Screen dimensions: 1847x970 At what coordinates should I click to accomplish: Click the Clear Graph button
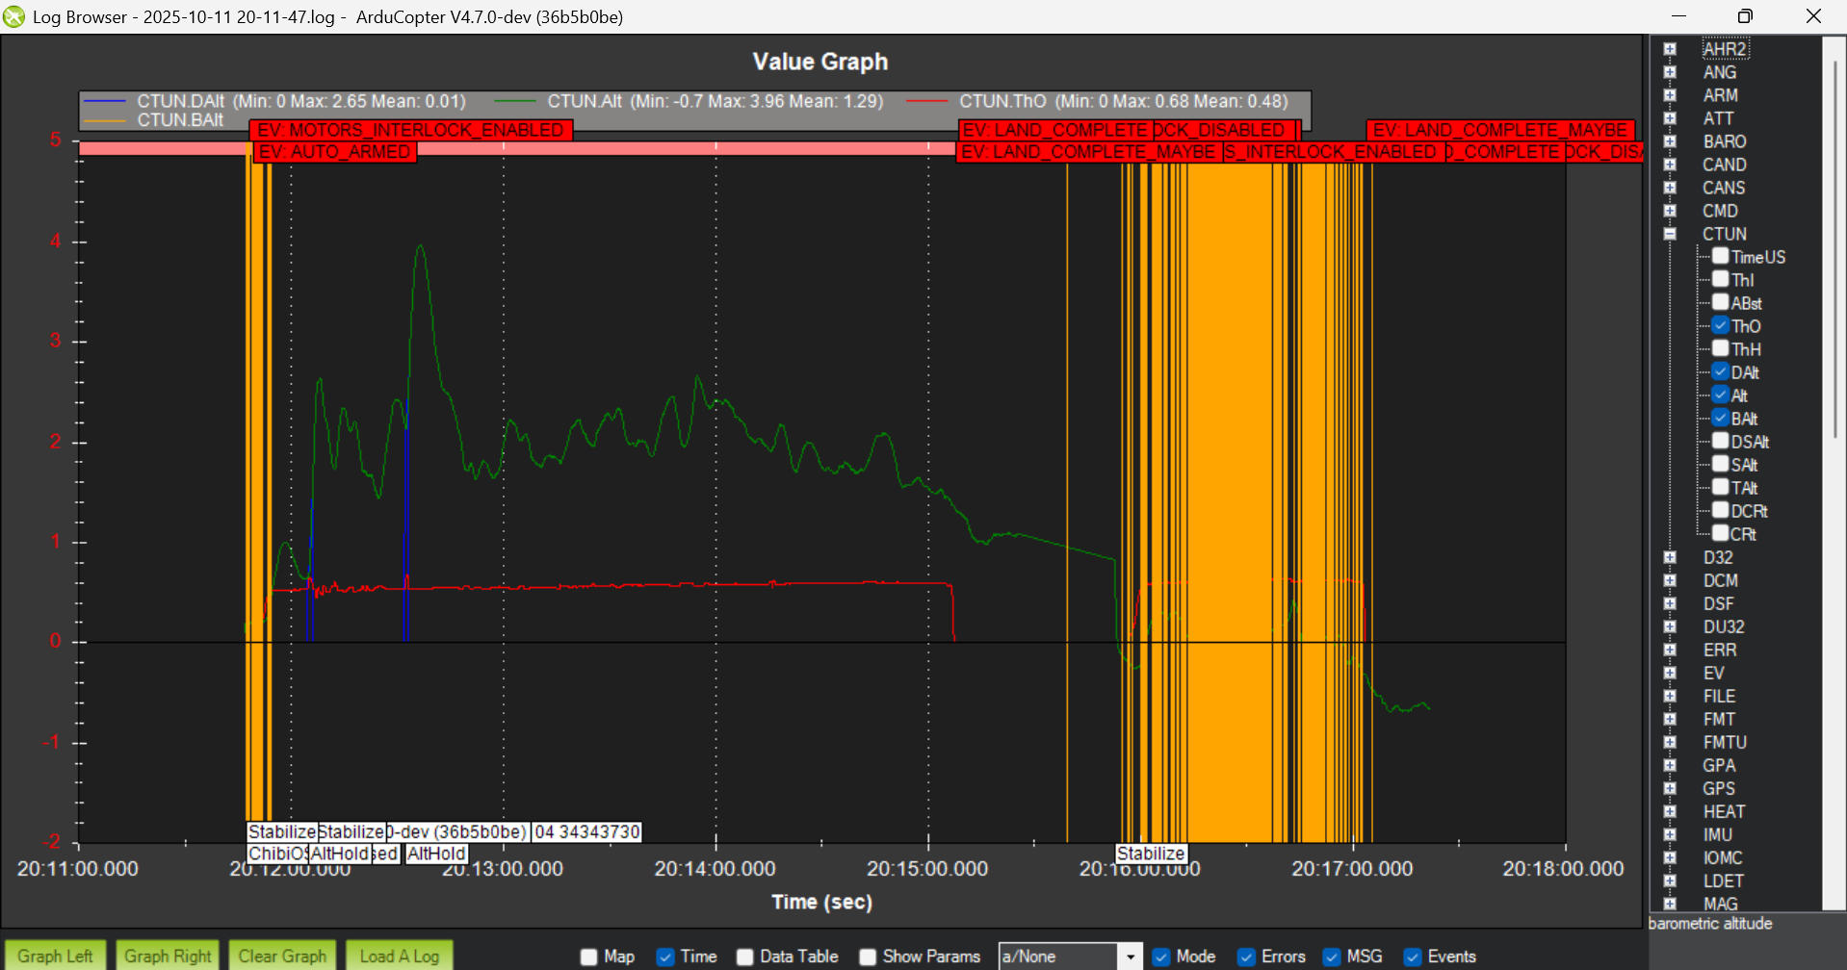(x=282, y=956)
